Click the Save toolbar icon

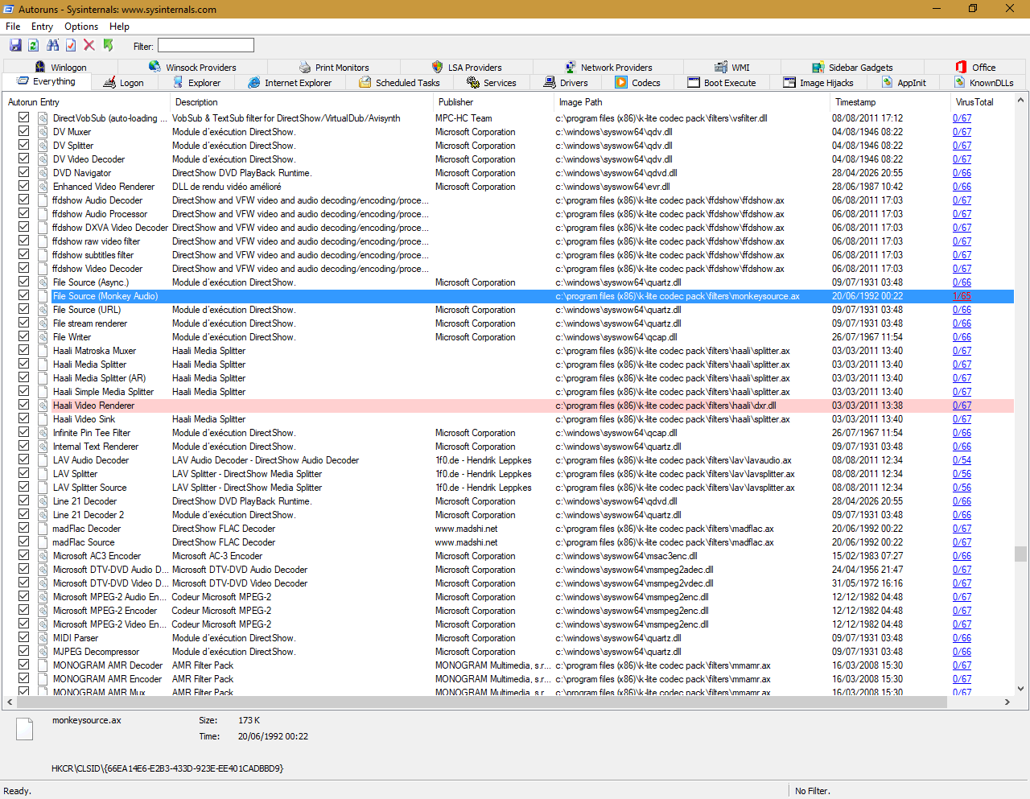click(x=15, y=46)
